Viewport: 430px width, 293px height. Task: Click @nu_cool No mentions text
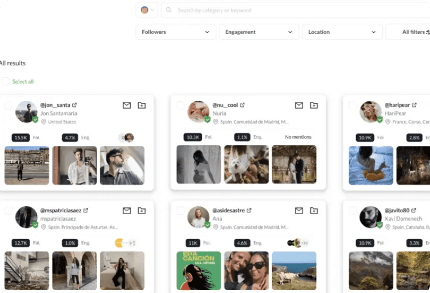click(x=298, y=137)
